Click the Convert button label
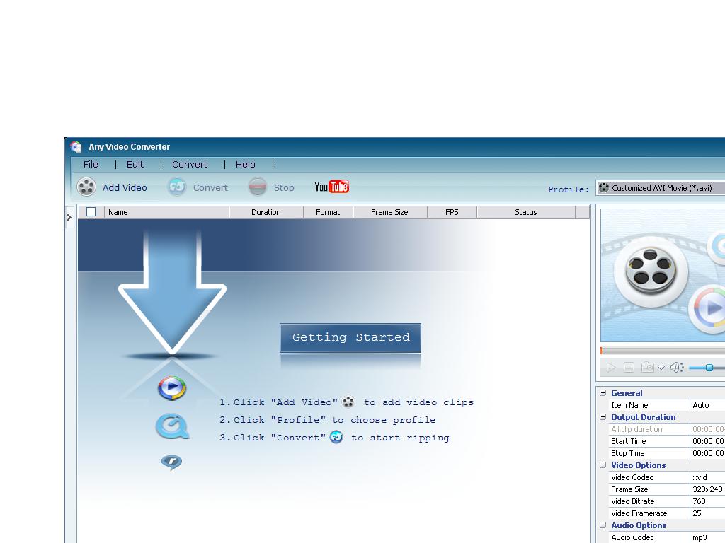Screen dimensions: 725x543 point(210,187)
